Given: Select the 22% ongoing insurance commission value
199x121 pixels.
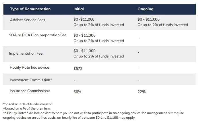Looking at the screenshot, I should click(x=142, y=92).
